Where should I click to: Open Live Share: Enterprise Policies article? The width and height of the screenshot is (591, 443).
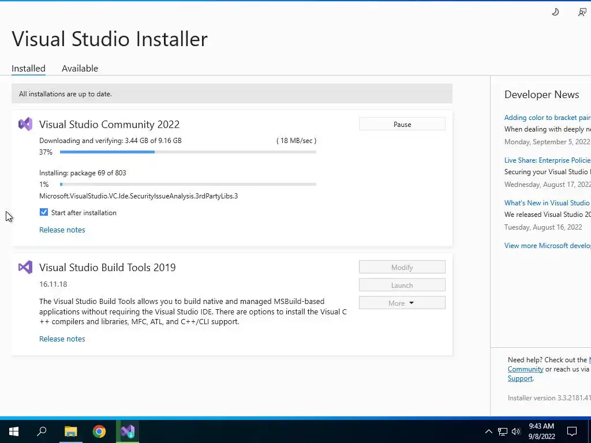[548, 160]
